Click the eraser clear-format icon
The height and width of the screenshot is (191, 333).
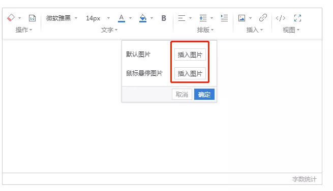11,18
